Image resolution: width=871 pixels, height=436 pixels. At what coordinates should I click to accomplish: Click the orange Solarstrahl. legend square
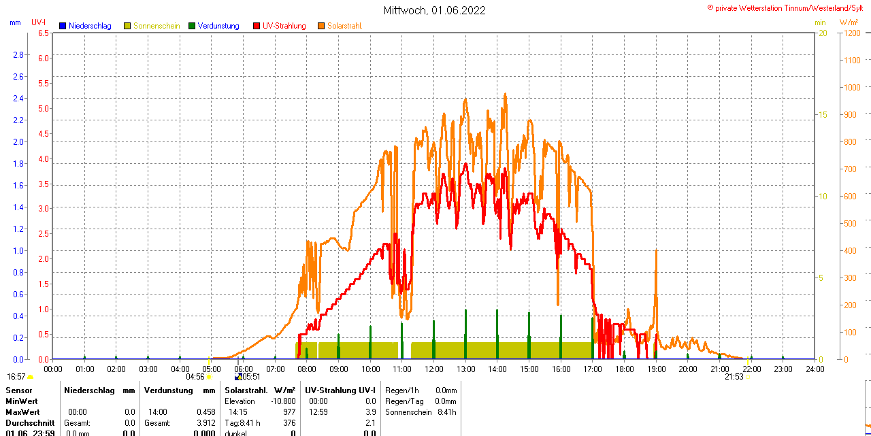click(x=321, y=26)
